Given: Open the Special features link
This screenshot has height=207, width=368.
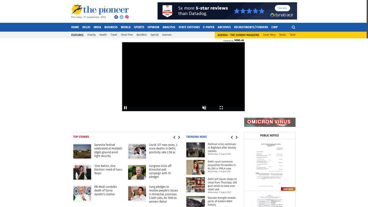Looking at the screenshot, I should pos(154,35).
